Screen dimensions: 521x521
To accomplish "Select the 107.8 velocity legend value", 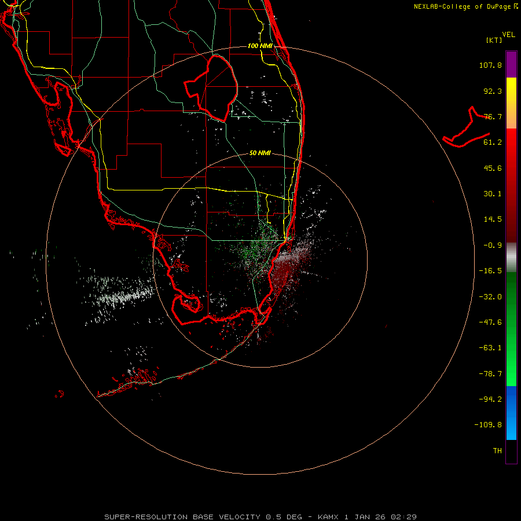I will coord(490,65).
